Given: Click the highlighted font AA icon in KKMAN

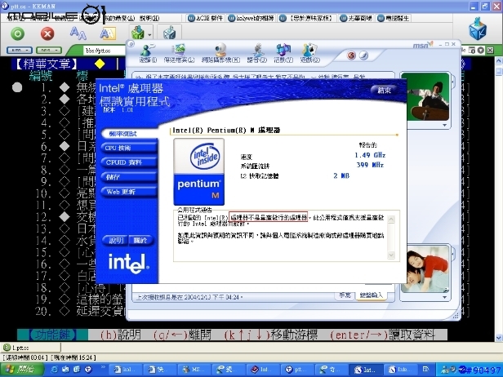Looking at the screenshot, I should (x=108, y=33).
